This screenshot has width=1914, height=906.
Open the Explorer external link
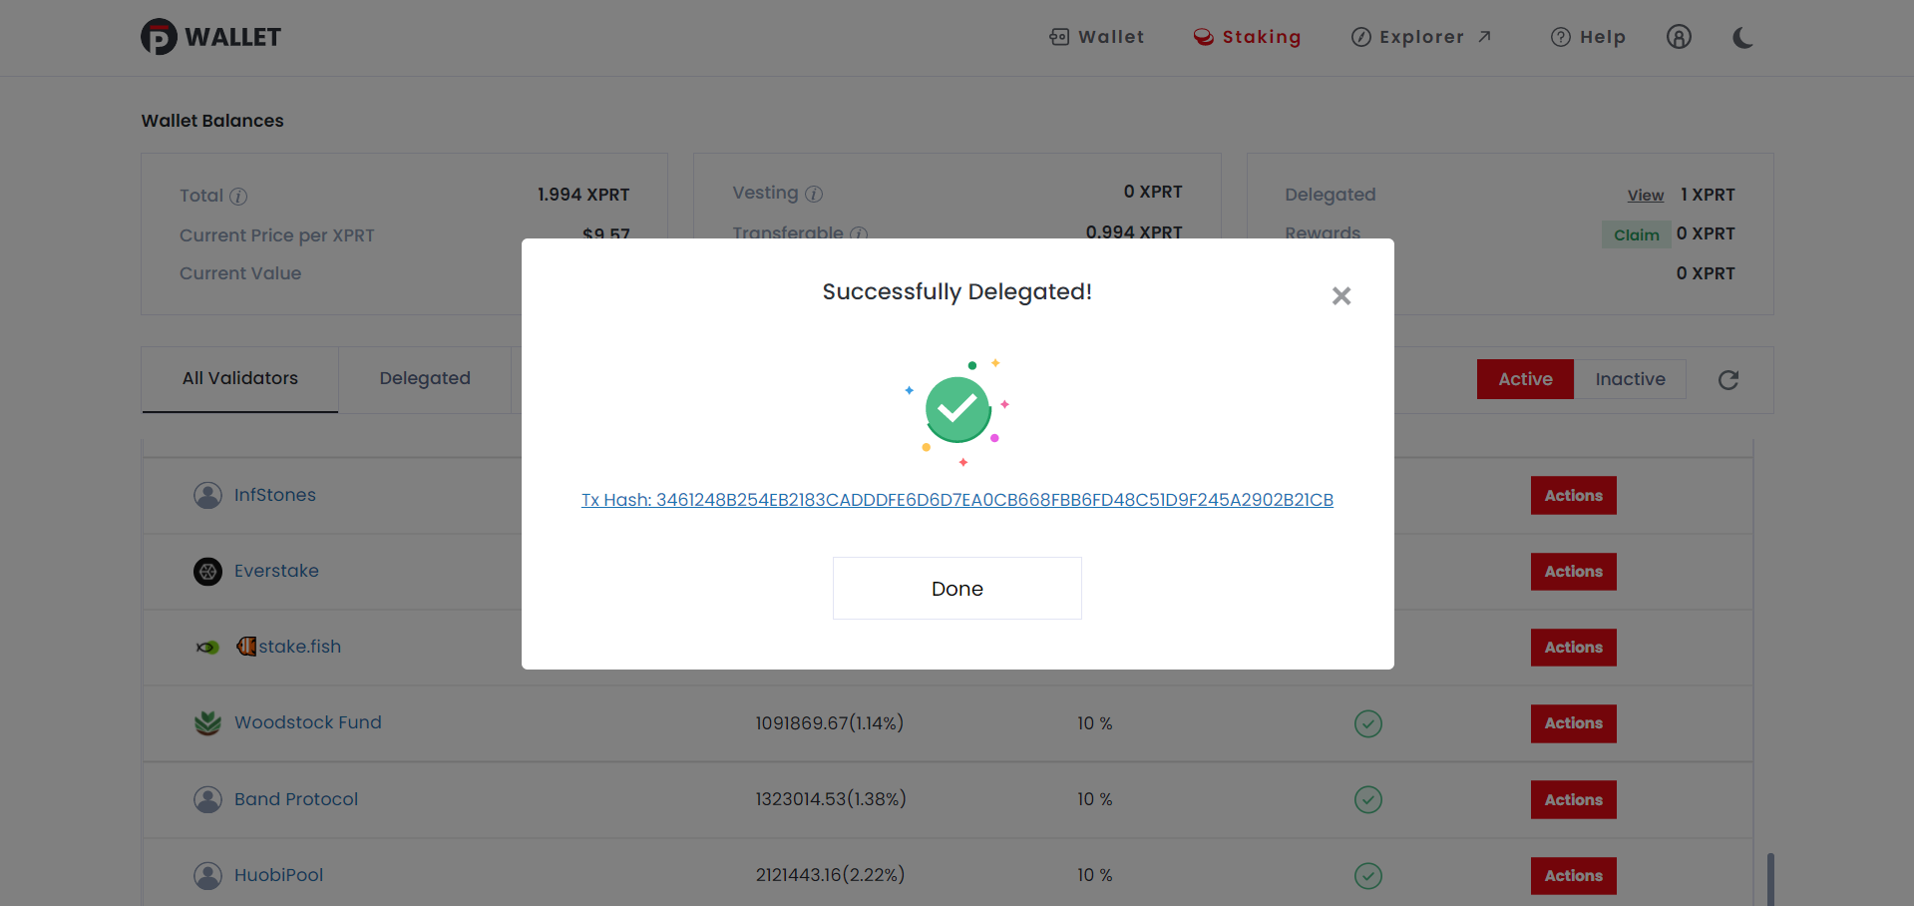[x=1421, y=37]
